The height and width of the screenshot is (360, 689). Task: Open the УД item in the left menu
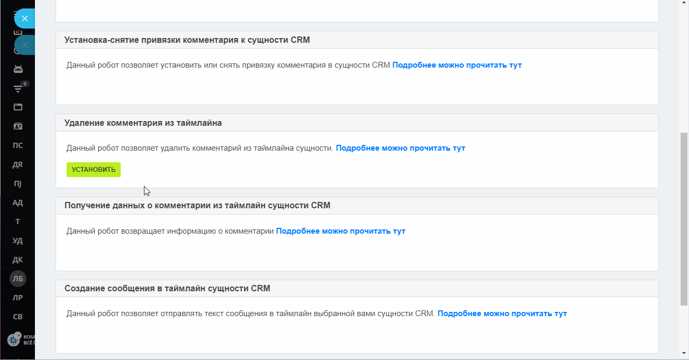click(x=17, y=241)
